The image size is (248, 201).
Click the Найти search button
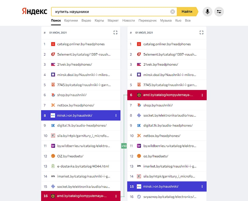click(187, 12)
